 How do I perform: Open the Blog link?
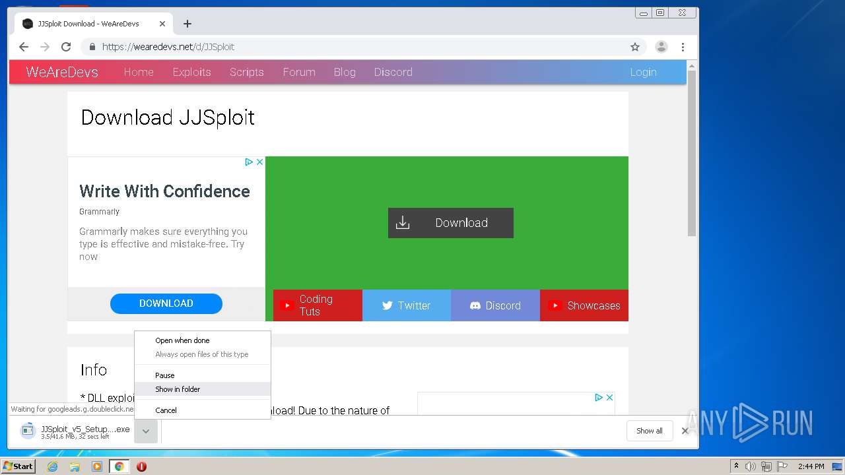345,72
